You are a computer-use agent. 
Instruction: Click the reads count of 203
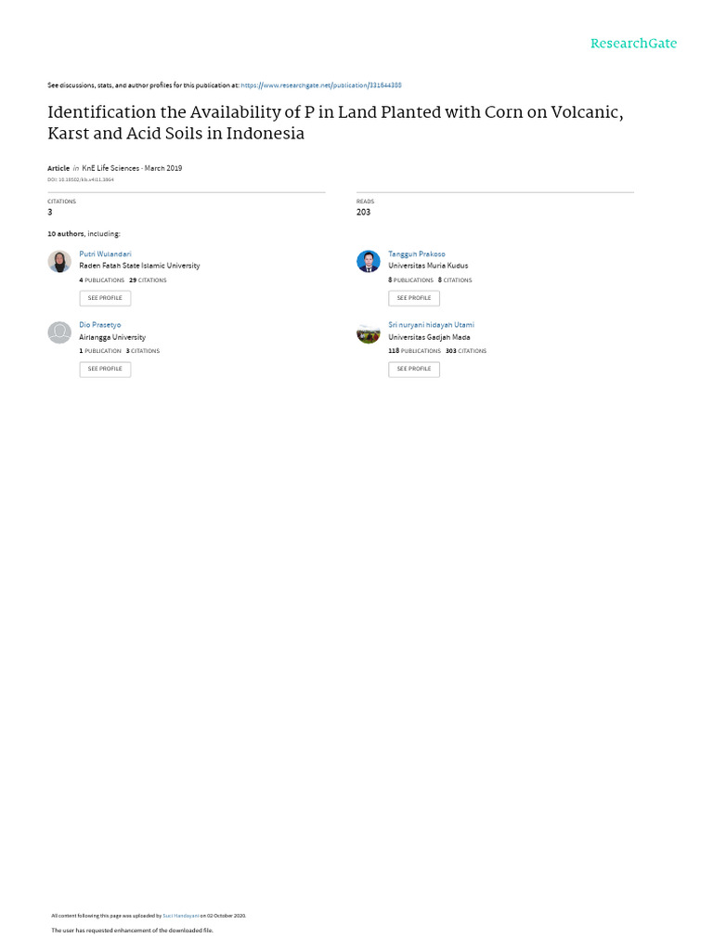363,212
